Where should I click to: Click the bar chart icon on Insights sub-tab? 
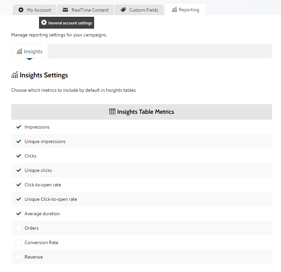[20, 52]
